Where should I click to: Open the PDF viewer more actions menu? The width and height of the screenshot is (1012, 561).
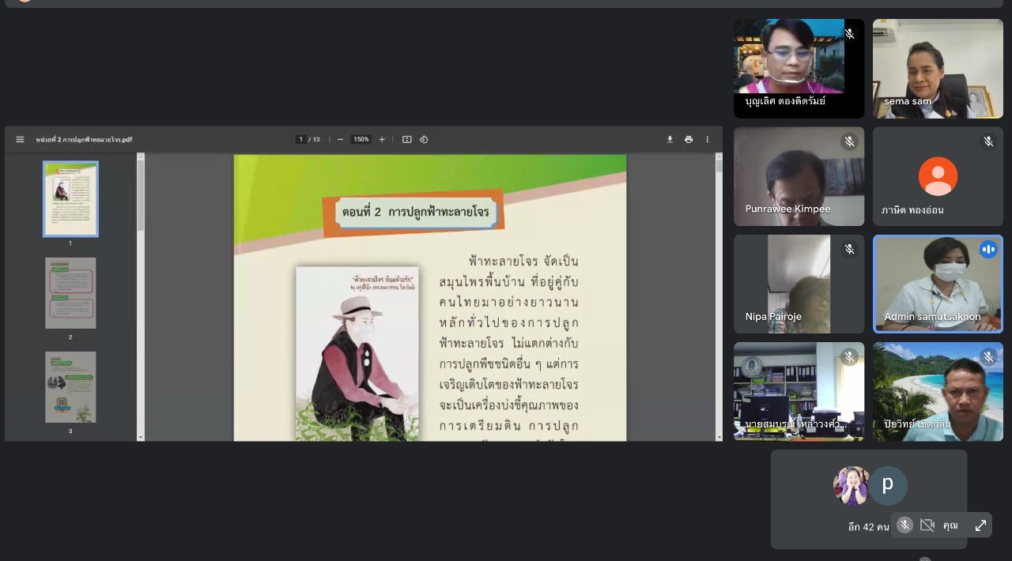pyautogui.click(x=708, y=140)
